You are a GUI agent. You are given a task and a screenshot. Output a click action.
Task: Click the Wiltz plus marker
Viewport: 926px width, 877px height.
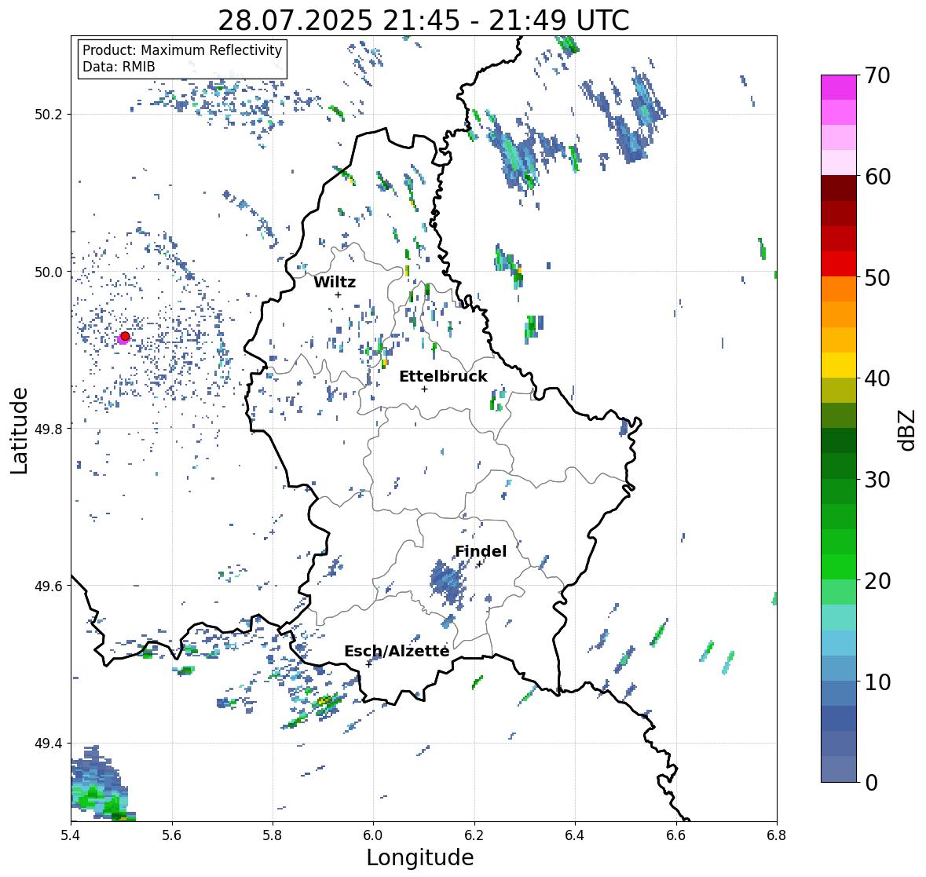[x=338, y=294]
